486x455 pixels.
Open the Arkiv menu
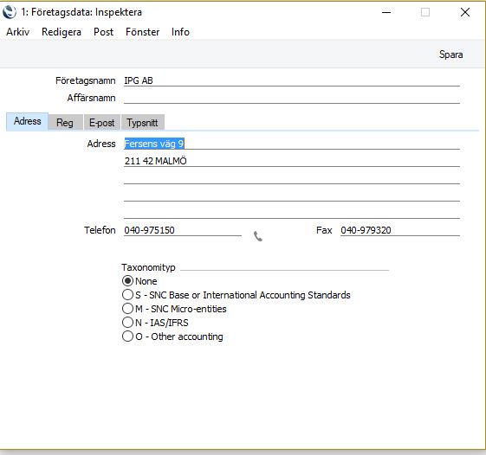pos(17,32)
